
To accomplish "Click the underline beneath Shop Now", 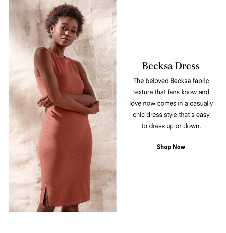I will [x=171, y=152].
